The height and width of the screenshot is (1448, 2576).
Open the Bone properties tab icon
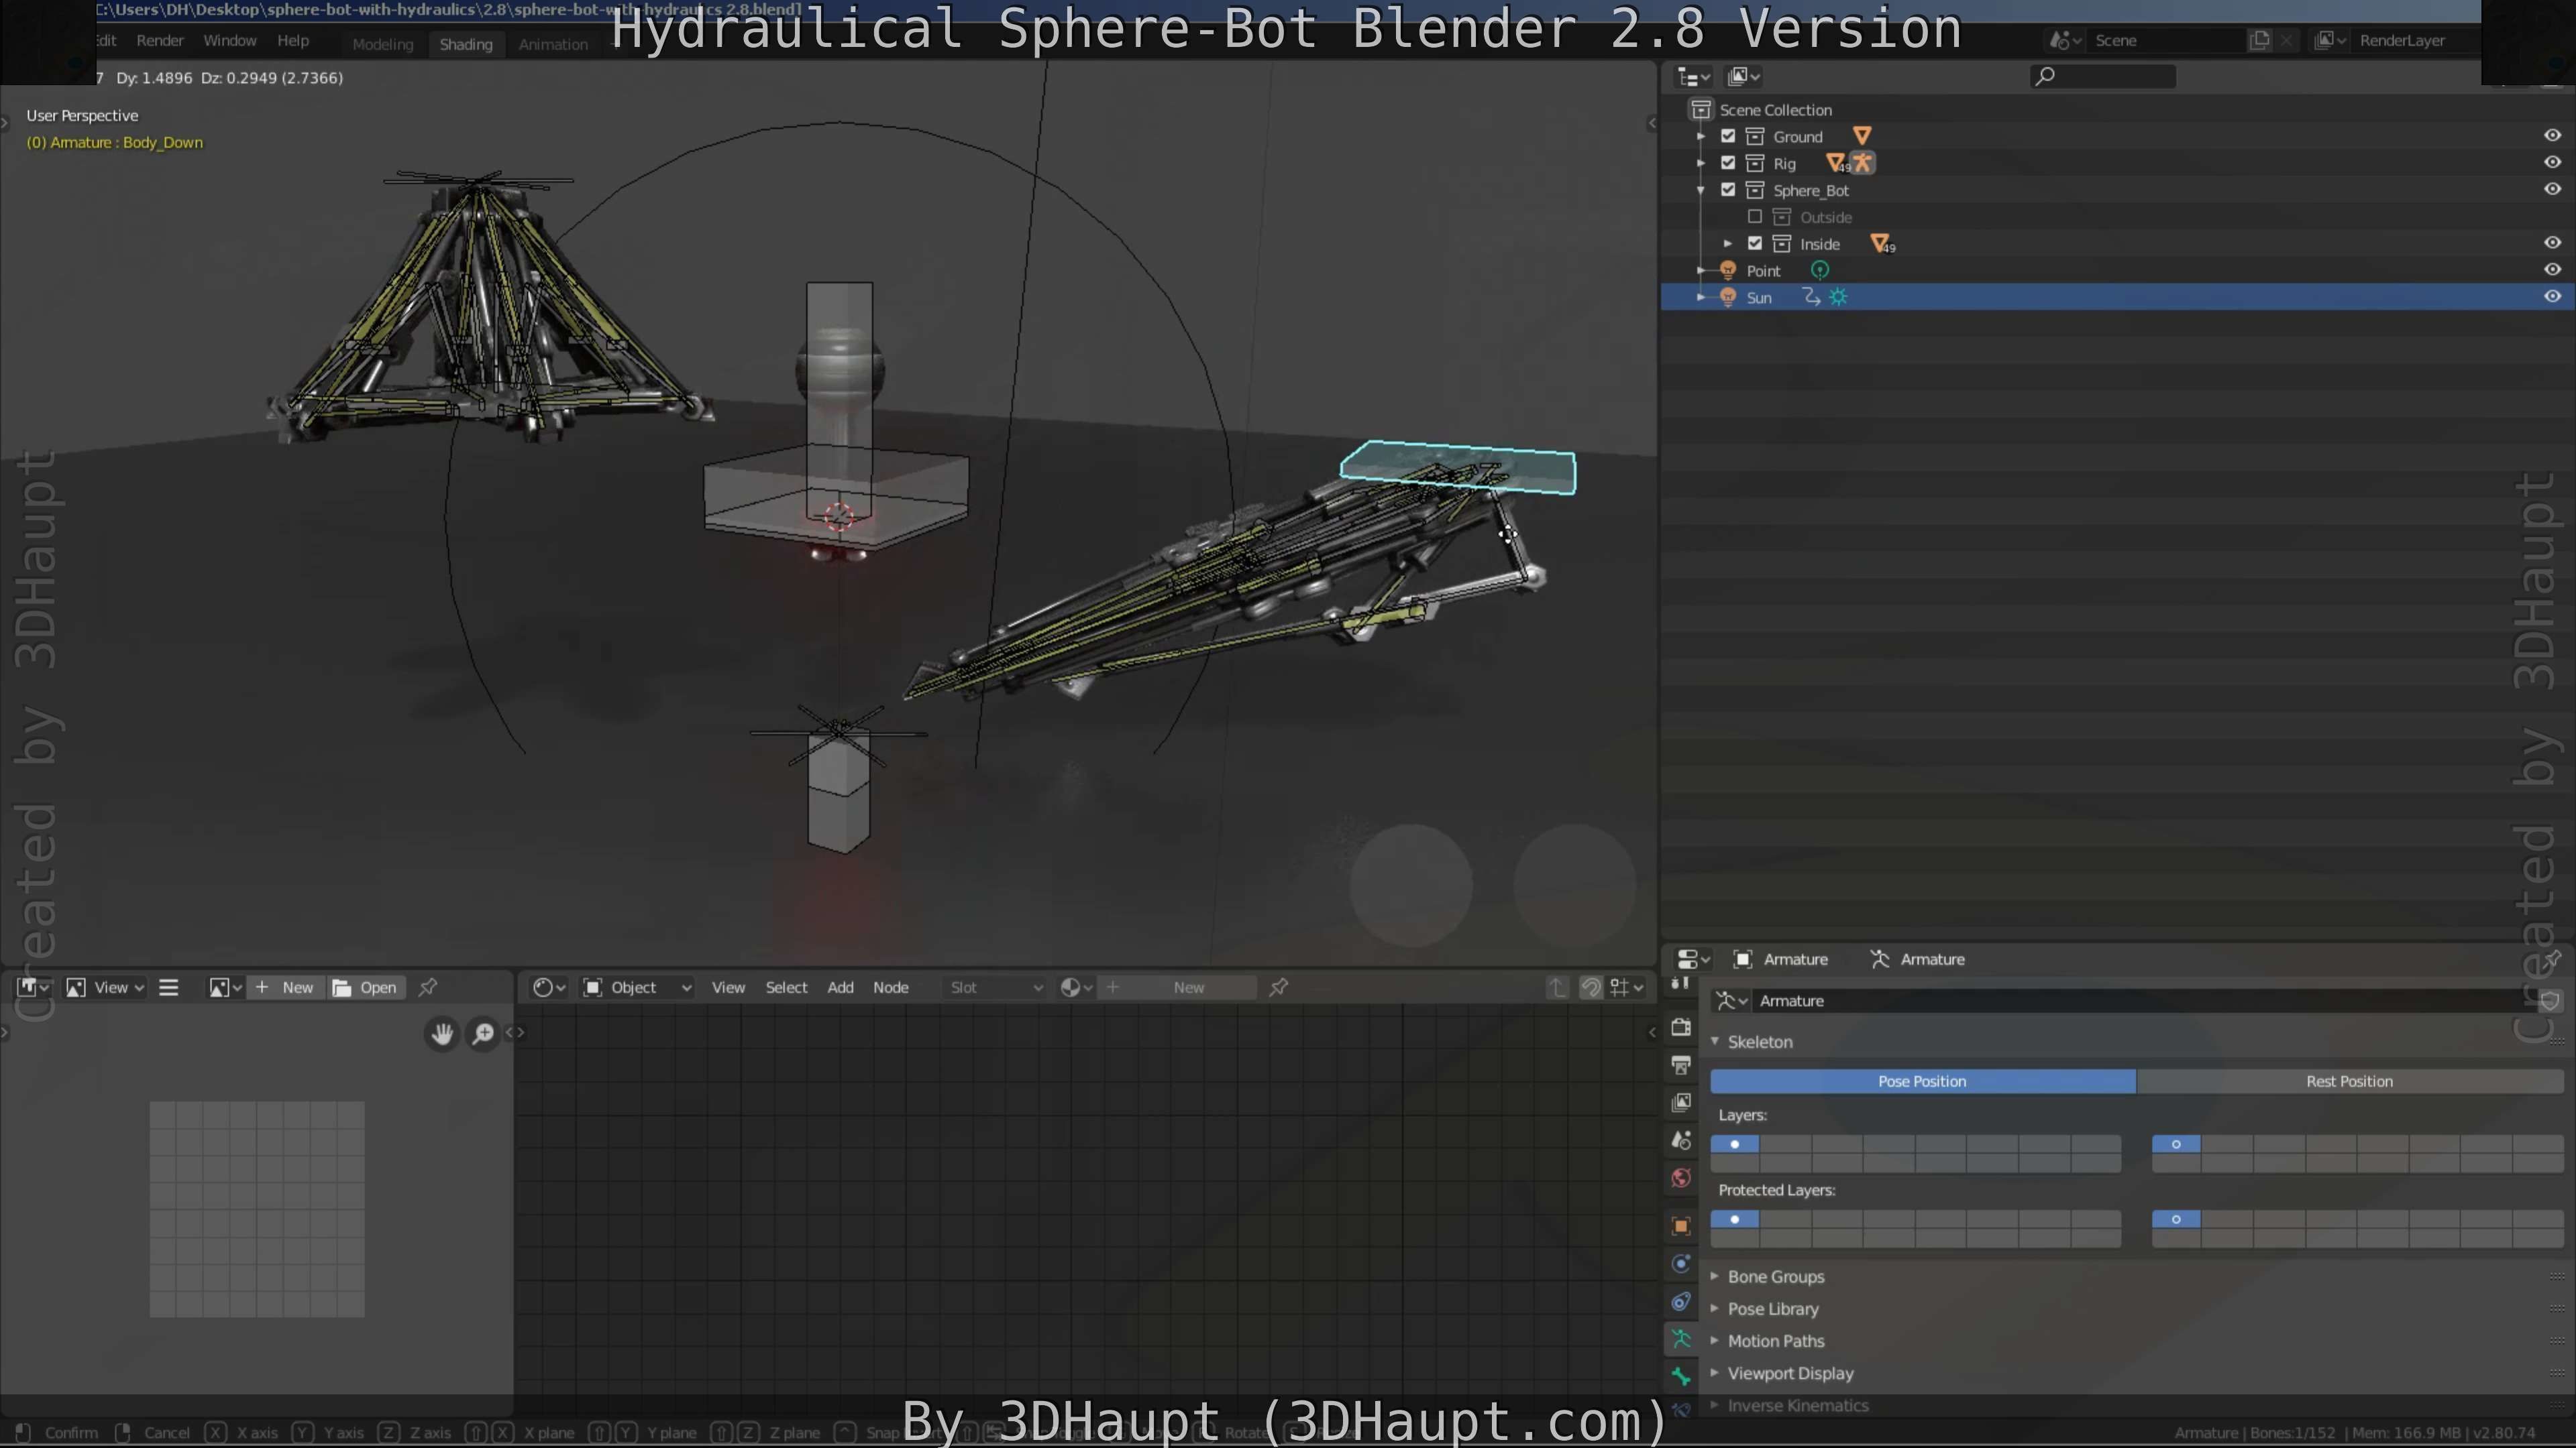[x=1681, y=1377]
